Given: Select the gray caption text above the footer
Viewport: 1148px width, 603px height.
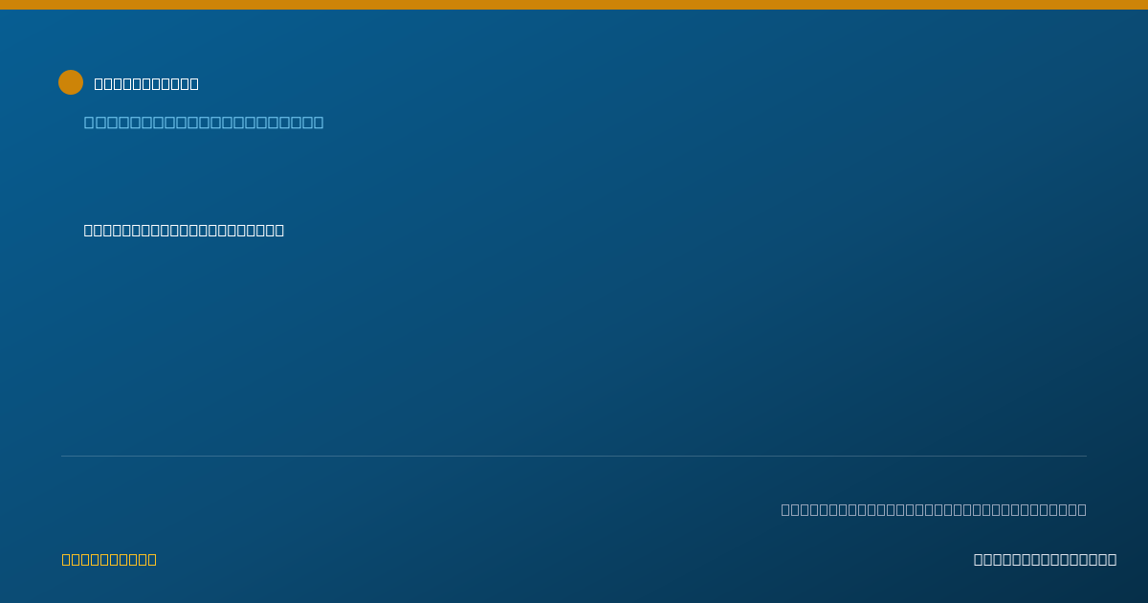Looking at the screenshot, I should tap(934, 509).
